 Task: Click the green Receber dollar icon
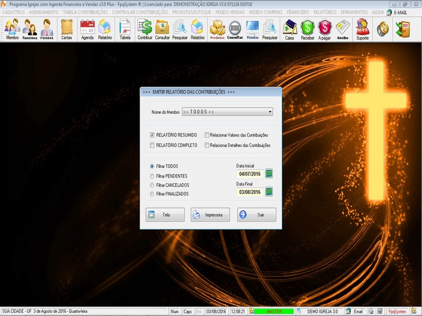(x=308, y=29)
